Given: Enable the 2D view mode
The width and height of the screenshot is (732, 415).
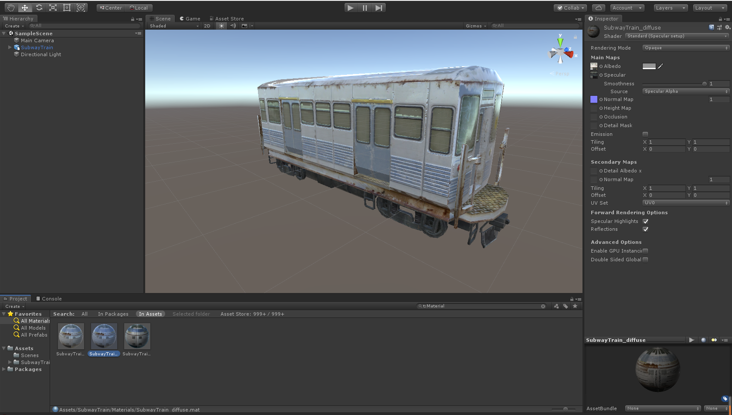Looking at the screenshot, I should 207,26.
